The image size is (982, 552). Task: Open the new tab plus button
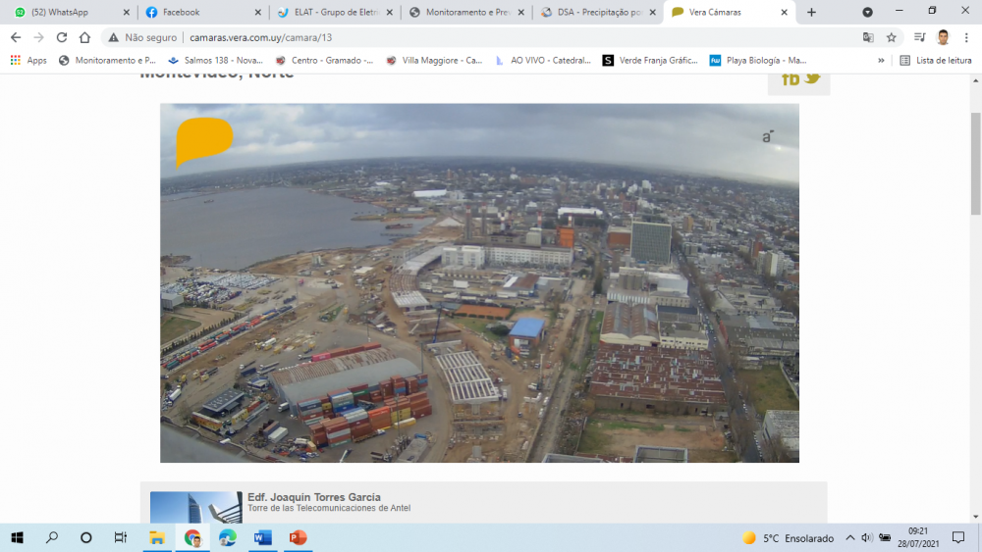[x=811, y=13]
